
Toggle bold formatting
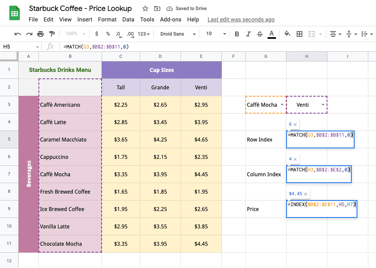click(x=237, y=34)
